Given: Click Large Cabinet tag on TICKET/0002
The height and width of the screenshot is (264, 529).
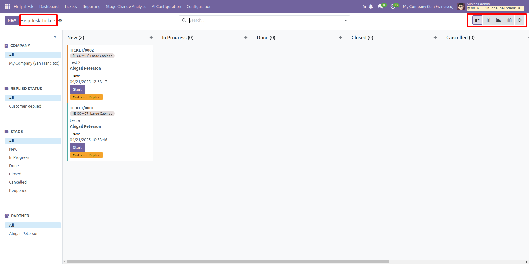Looking at the screenshot, I should click(x=92, y=56).
